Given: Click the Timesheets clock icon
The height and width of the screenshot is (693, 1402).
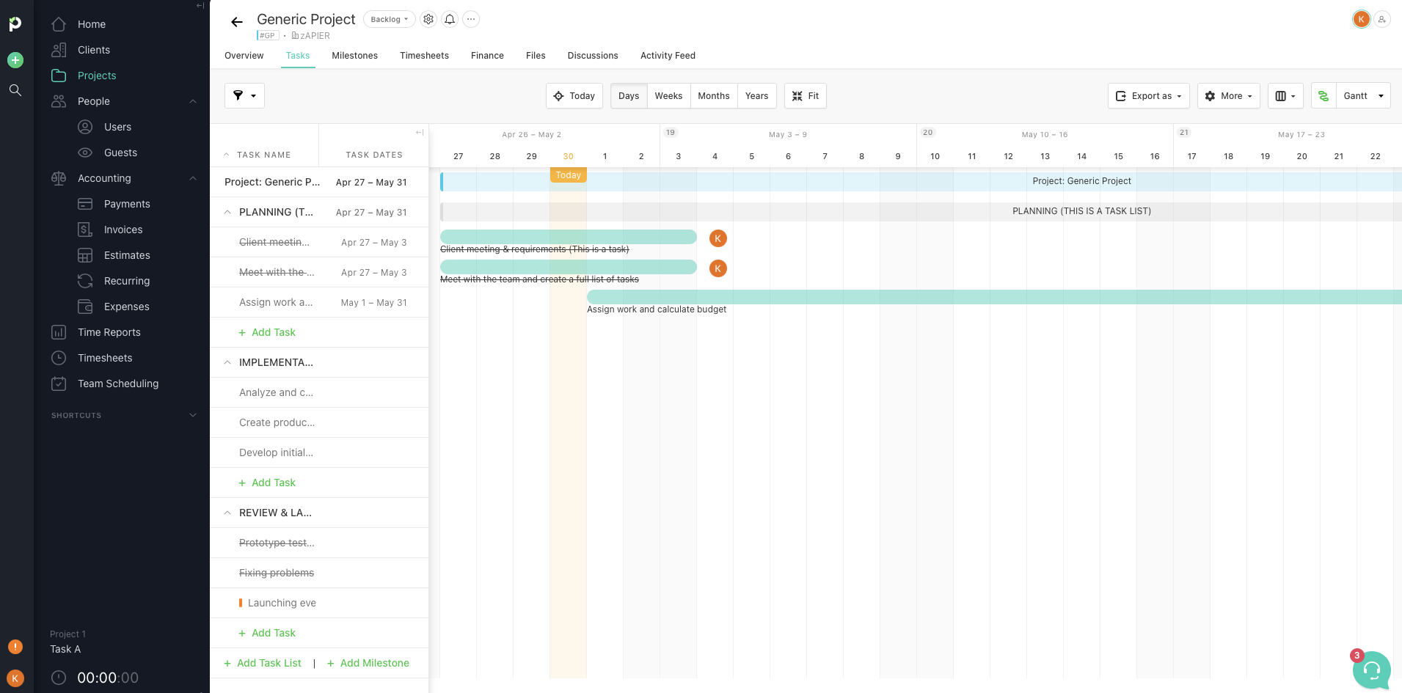Looking at the screenshot, I should 59,358.
